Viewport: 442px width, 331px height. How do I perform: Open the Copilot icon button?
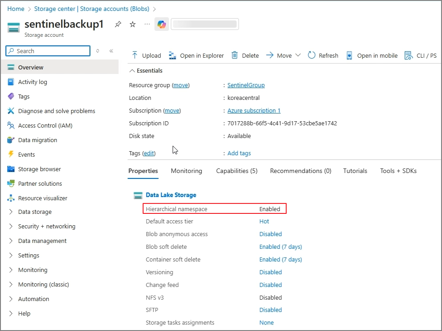coord(162,24)
